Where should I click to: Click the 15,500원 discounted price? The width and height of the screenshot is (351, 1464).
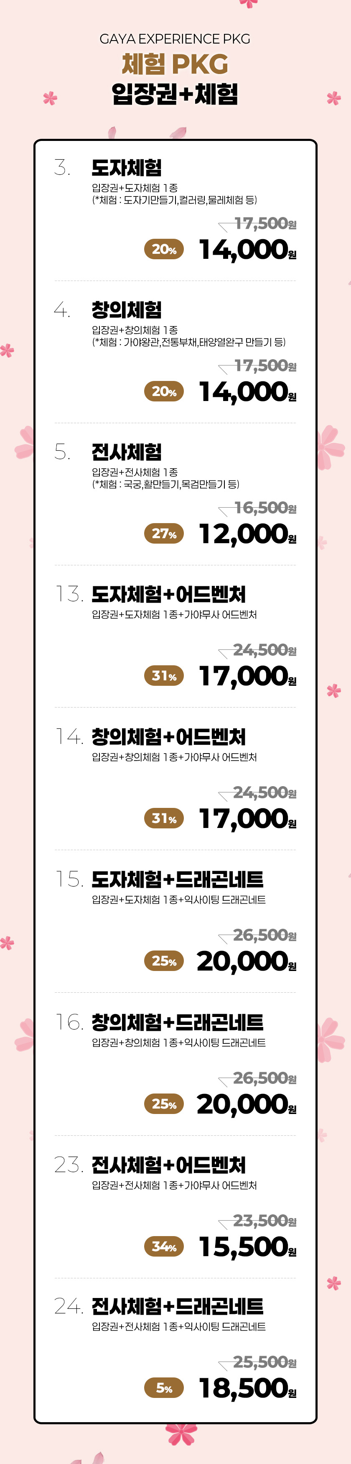[247, 1246]
